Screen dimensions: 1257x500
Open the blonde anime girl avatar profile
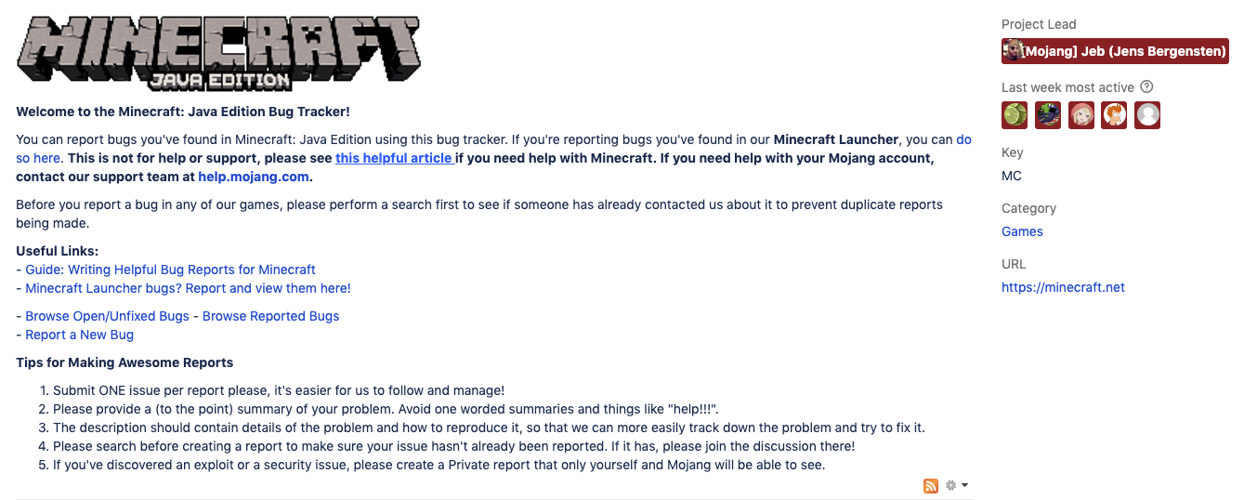click(1081, 115)
